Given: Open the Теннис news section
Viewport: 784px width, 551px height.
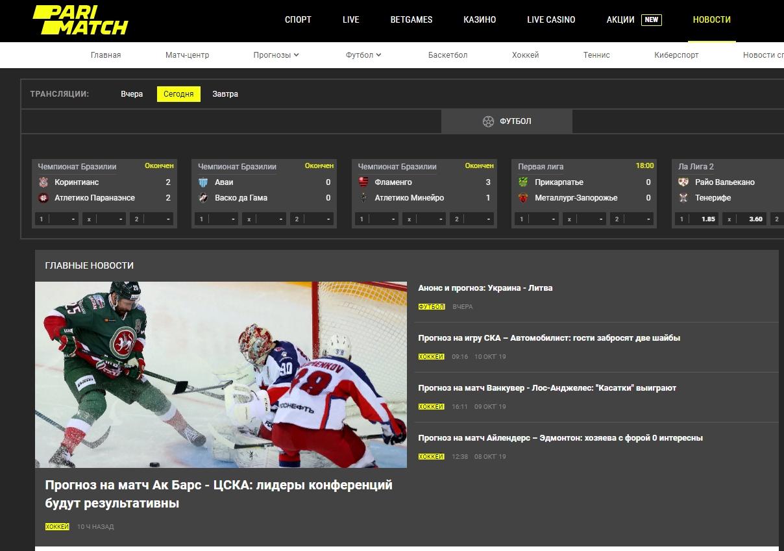Looking at the screenshot, I should (x=596, y=55).
